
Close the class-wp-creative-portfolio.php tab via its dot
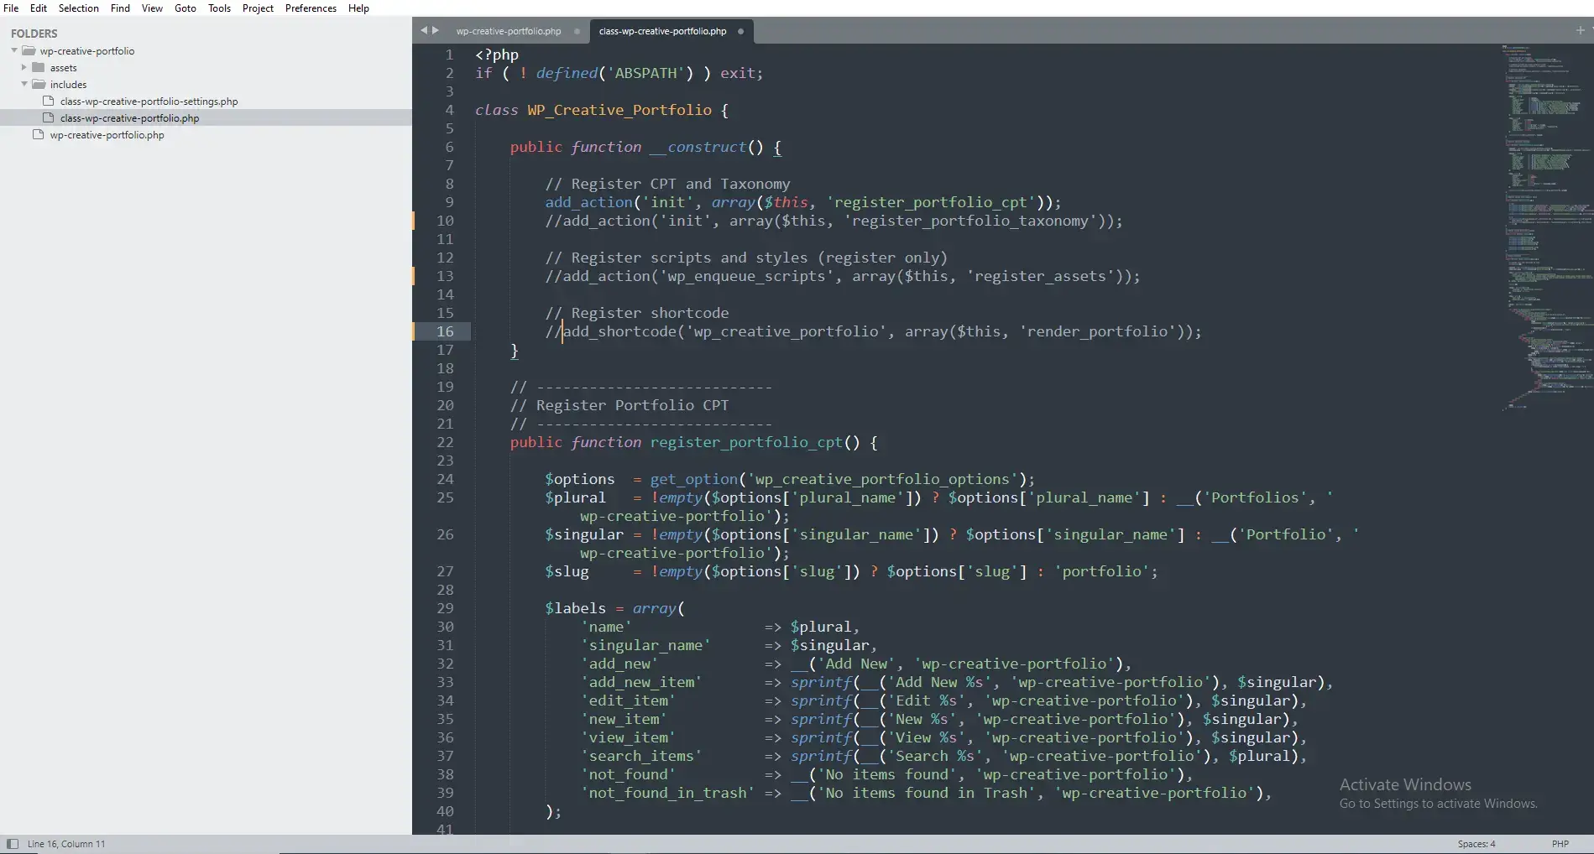pos(740,31)
